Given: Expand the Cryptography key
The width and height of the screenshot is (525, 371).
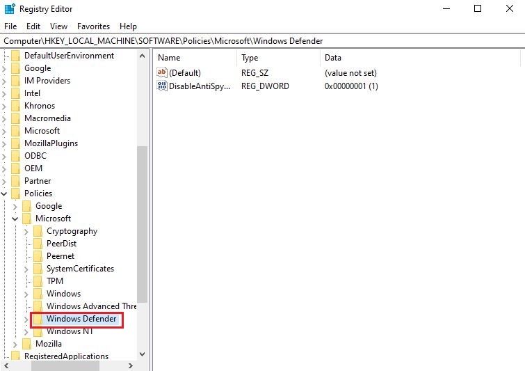Looking at the screenshot, I should coord(26,232).
